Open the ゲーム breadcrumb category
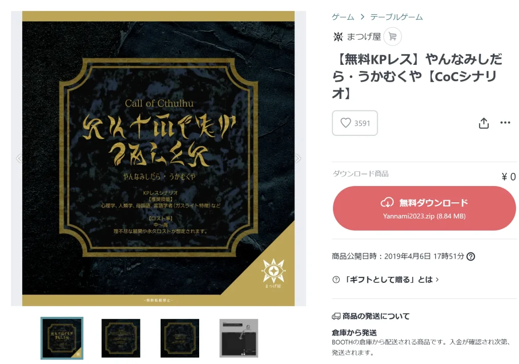 pos(343,17)
